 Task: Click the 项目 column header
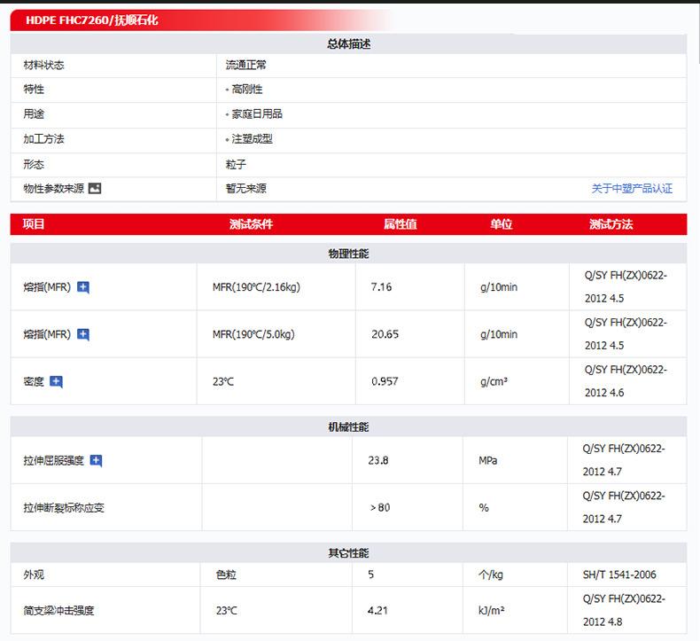coord(34,224)
